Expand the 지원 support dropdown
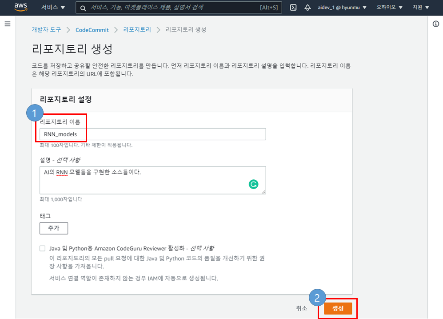The width and height of the screenshot is (443, 319). click(421, 8)
